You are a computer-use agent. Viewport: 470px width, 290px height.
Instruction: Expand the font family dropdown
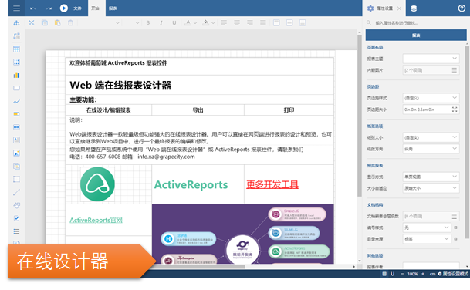(x=117, y=23)
